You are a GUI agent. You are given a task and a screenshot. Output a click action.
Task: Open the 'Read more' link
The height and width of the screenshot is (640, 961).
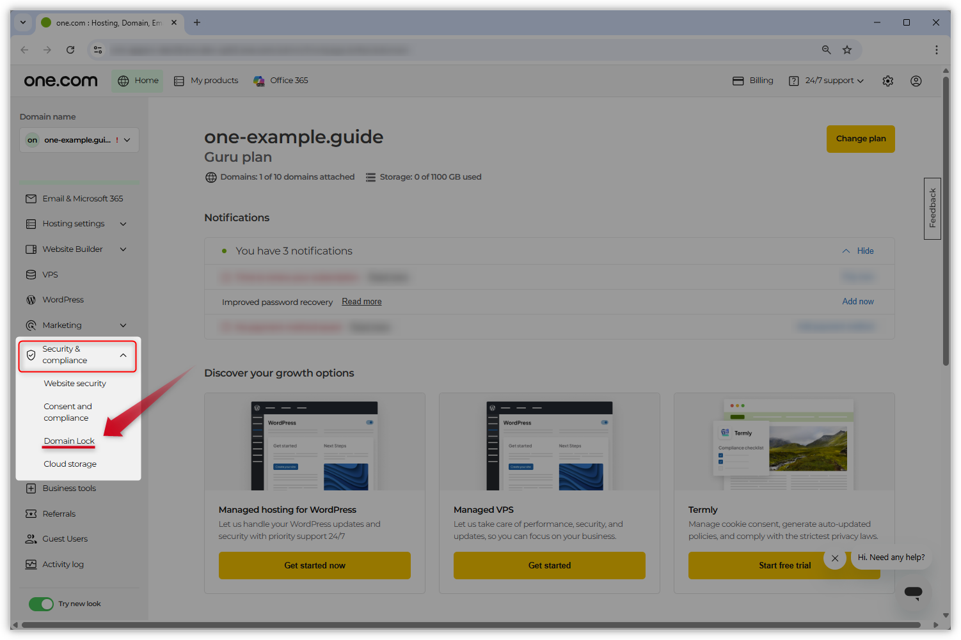(x=361, y=302)
